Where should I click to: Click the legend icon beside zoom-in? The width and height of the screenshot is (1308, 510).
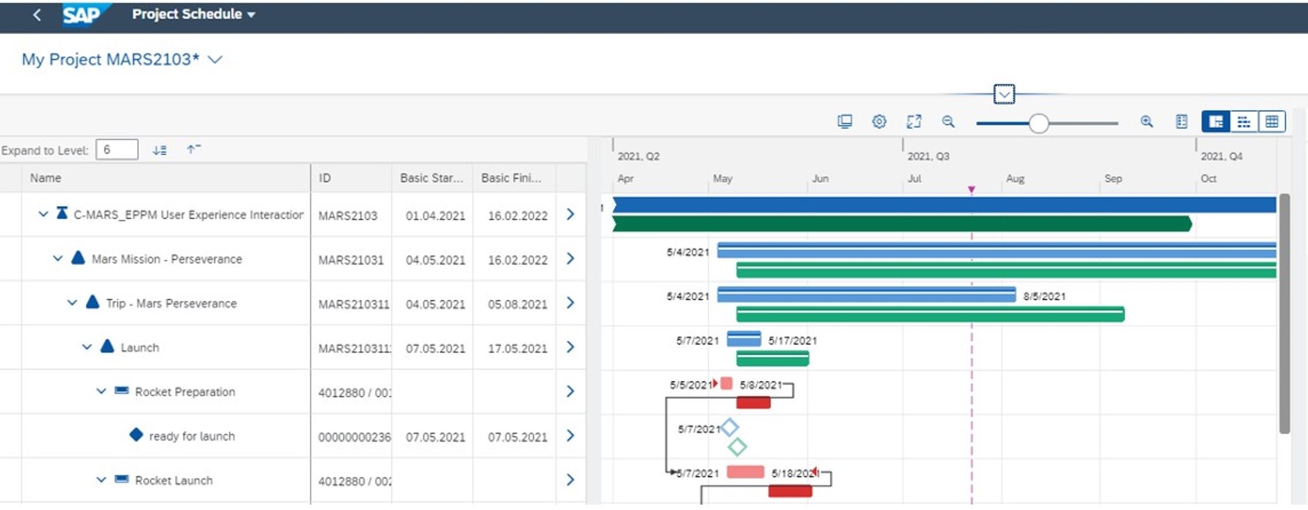(1181, 121)
